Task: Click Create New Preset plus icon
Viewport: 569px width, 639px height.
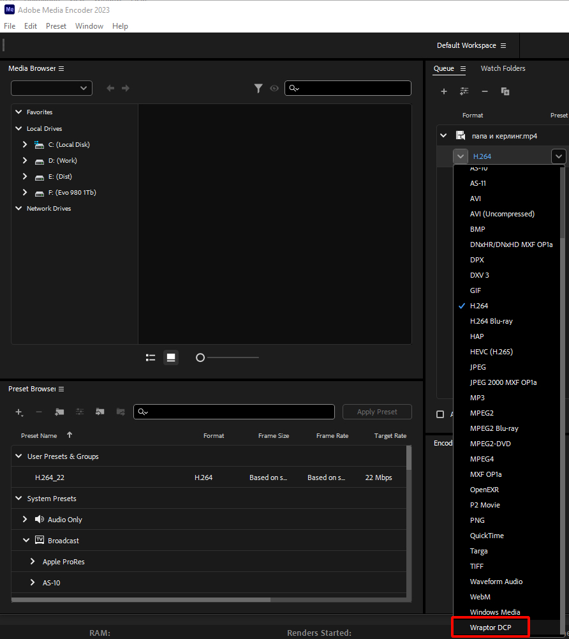Action: (19, 412)
